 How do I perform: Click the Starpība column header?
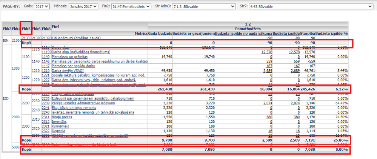click(307, 34)
